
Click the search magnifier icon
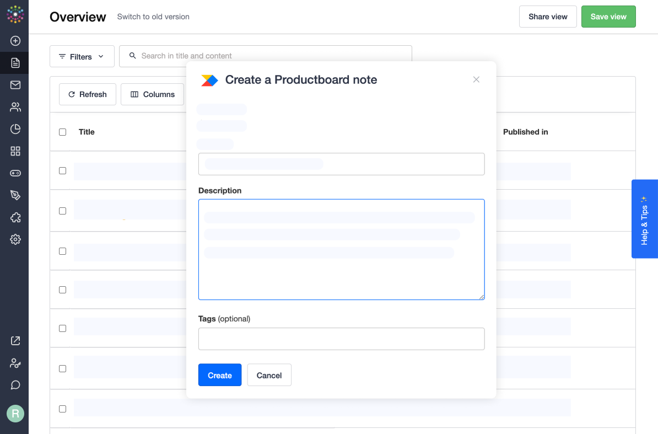click(133, 55)
